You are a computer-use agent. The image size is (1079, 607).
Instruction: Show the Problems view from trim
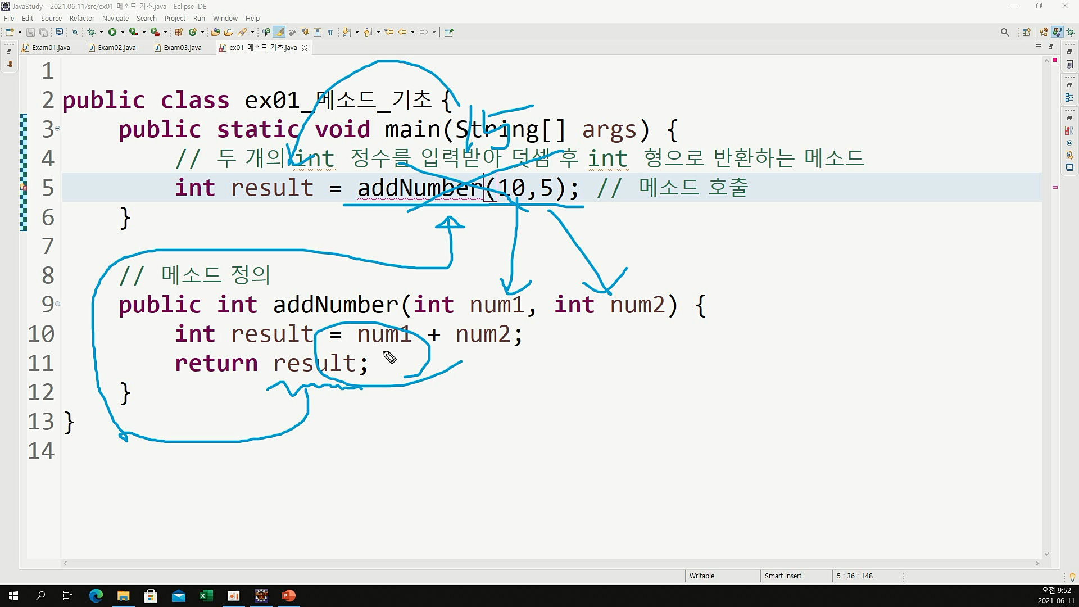1069,131
